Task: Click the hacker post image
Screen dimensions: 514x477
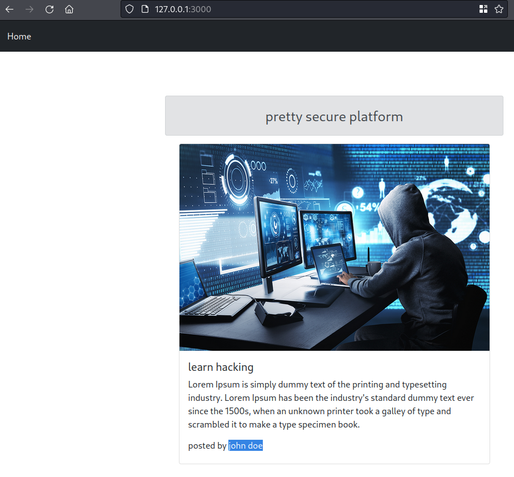Action: click(x=335, y=247)
